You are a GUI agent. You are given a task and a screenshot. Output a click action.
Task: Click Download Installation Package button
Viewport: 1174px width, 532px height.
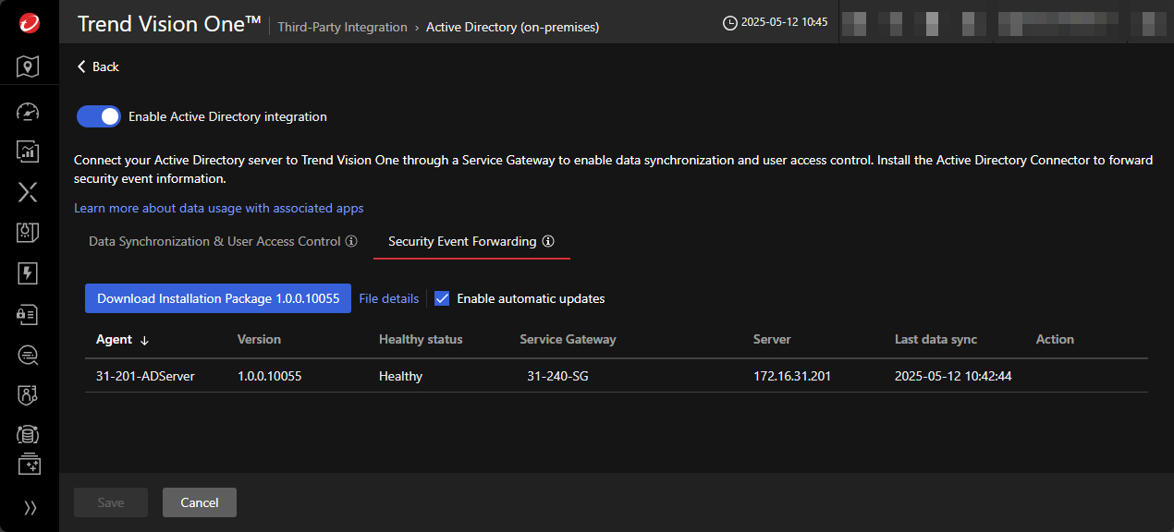tap(218, 298)
